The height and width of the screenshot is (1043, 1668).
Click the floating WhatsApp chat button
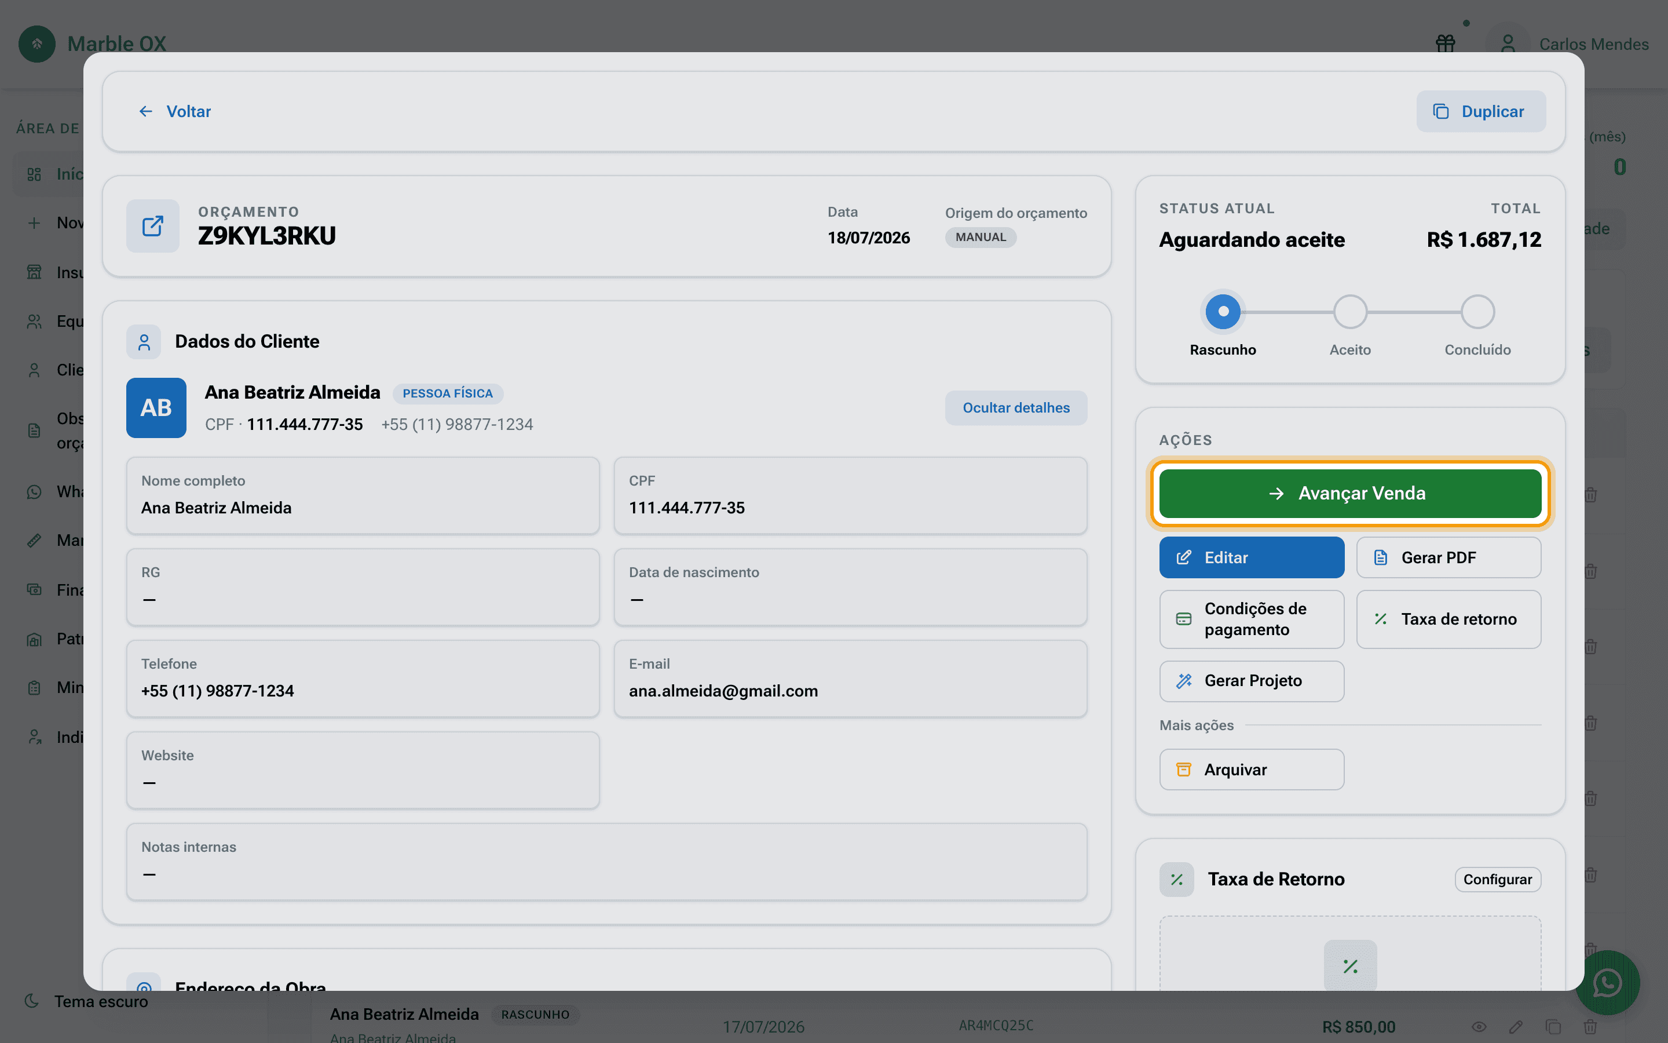1607,982
